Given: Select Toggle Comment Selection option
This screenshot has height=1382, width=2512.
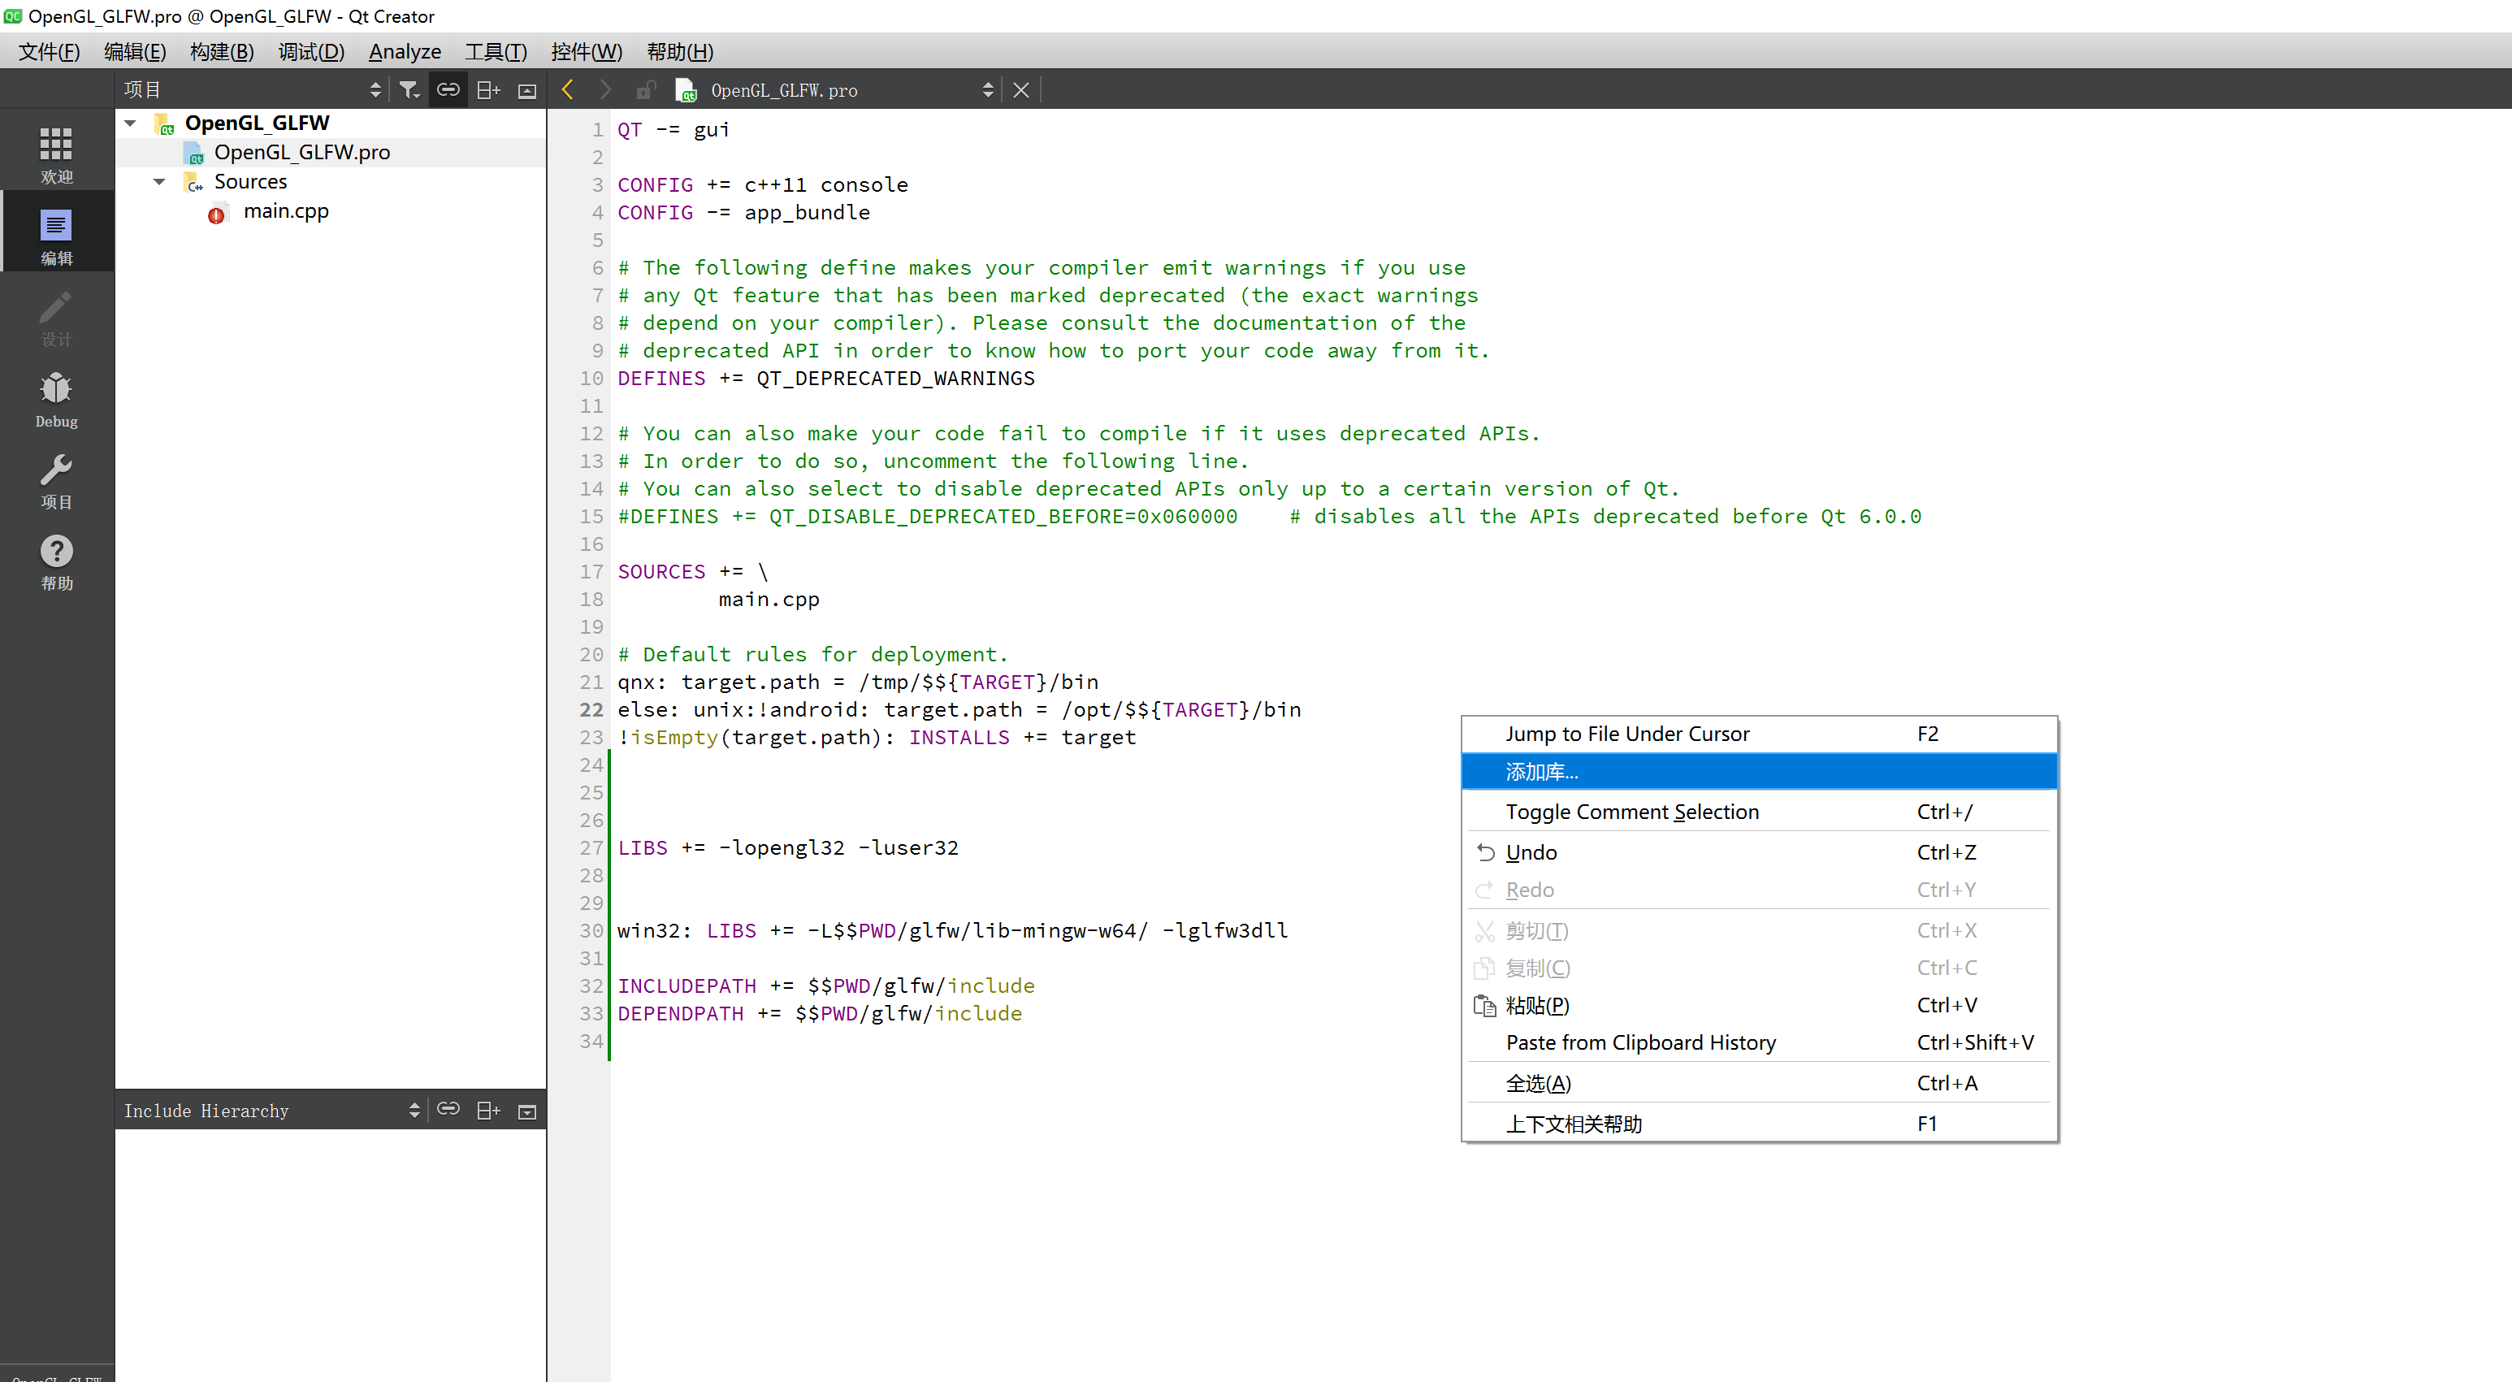Looking at the screenshot, I should (1632, 810).
